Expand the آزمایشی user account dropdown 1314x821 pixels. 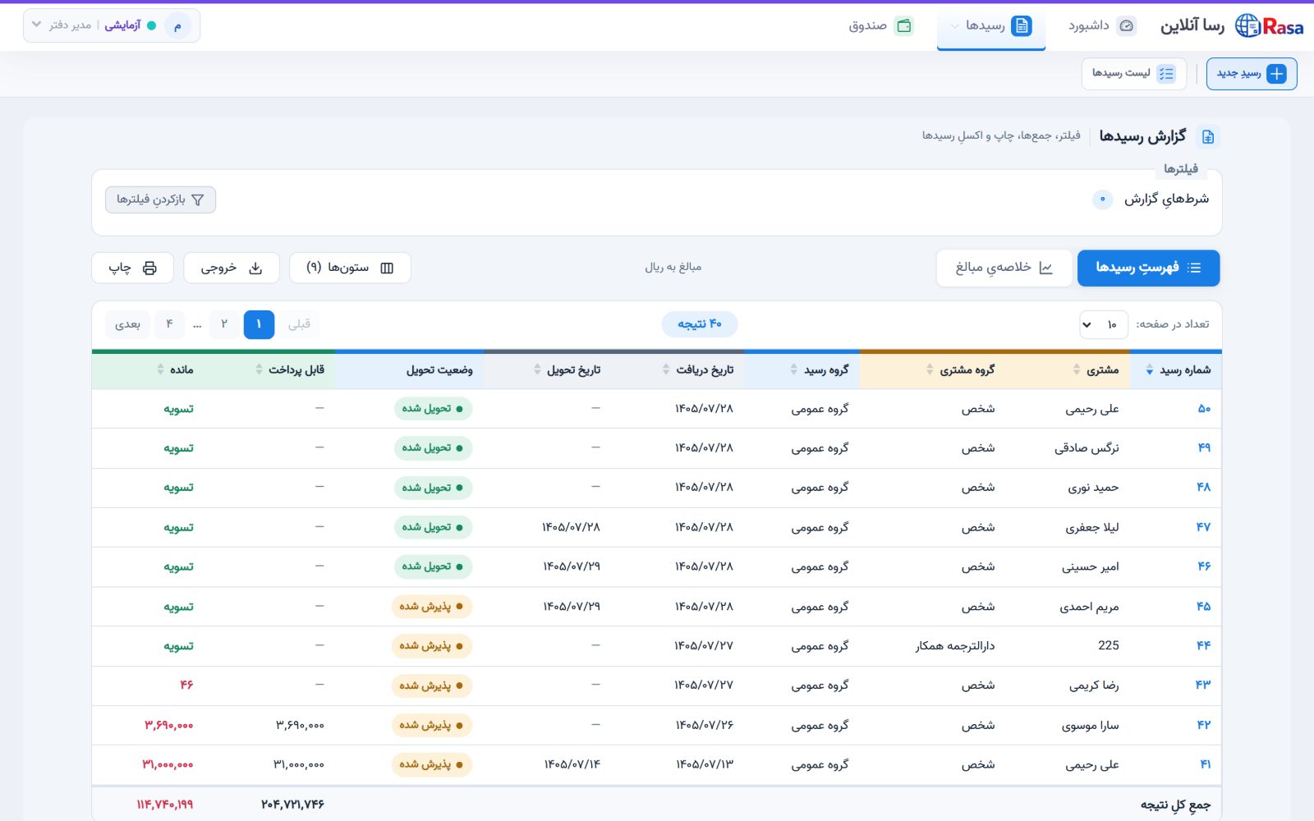tap(112, 25)
